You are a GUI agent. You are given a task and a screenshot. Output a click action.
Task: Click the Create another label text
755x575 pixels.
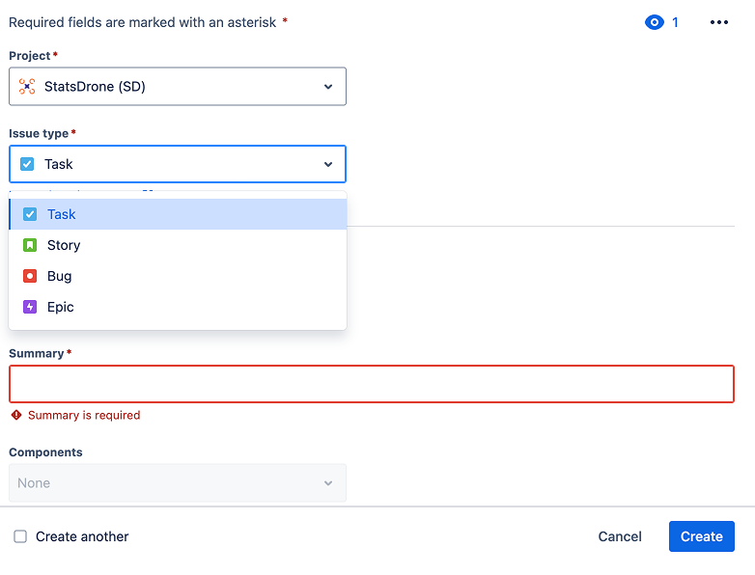click(82, 536)
